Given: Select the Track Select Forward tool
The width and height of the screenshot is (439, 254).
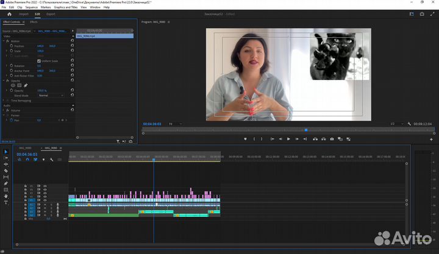Looking at the screenshot, I should [6, 158].
